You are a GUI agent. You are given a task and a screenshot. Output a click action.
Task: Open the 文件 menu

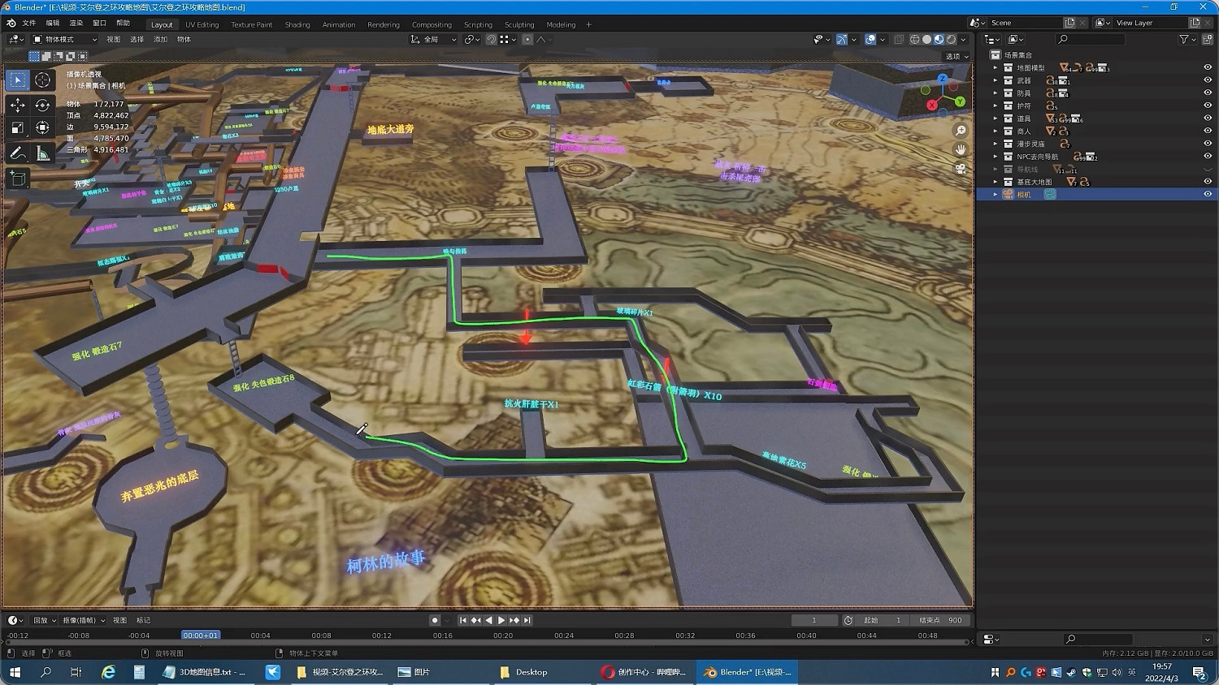point(29,23)
